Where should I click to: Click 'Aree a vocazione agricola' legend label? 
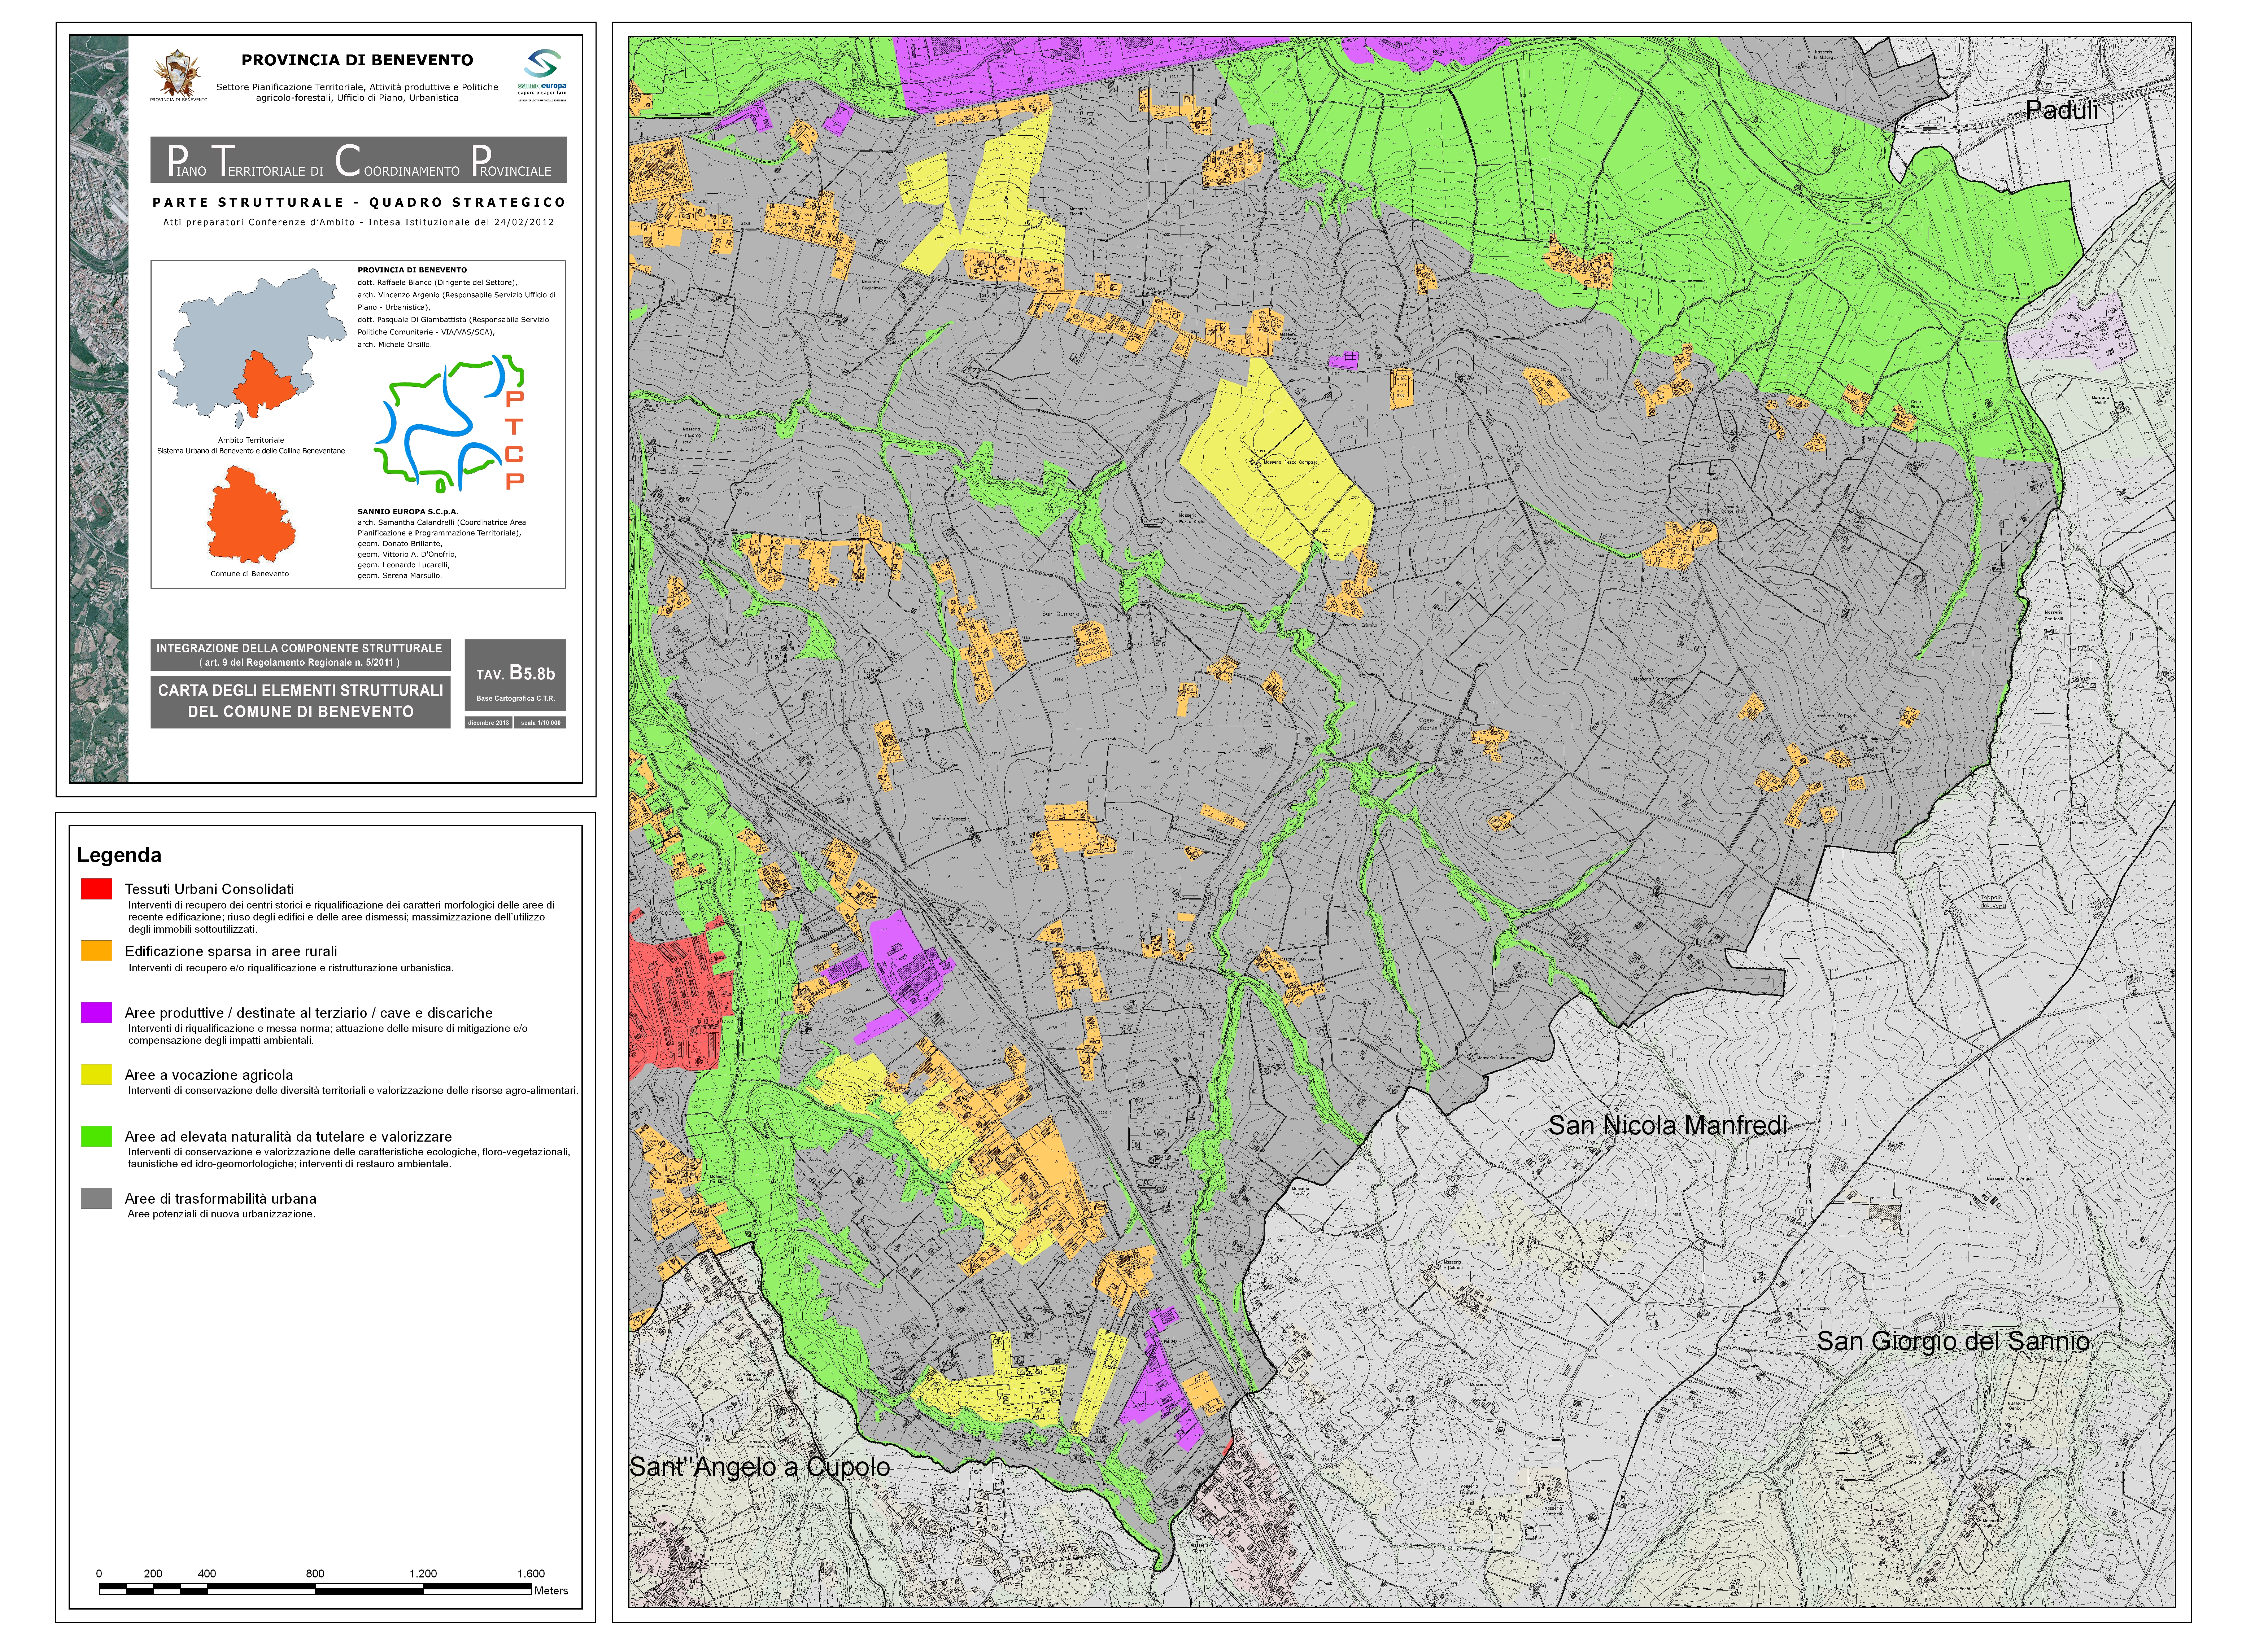pos(209,1075)
